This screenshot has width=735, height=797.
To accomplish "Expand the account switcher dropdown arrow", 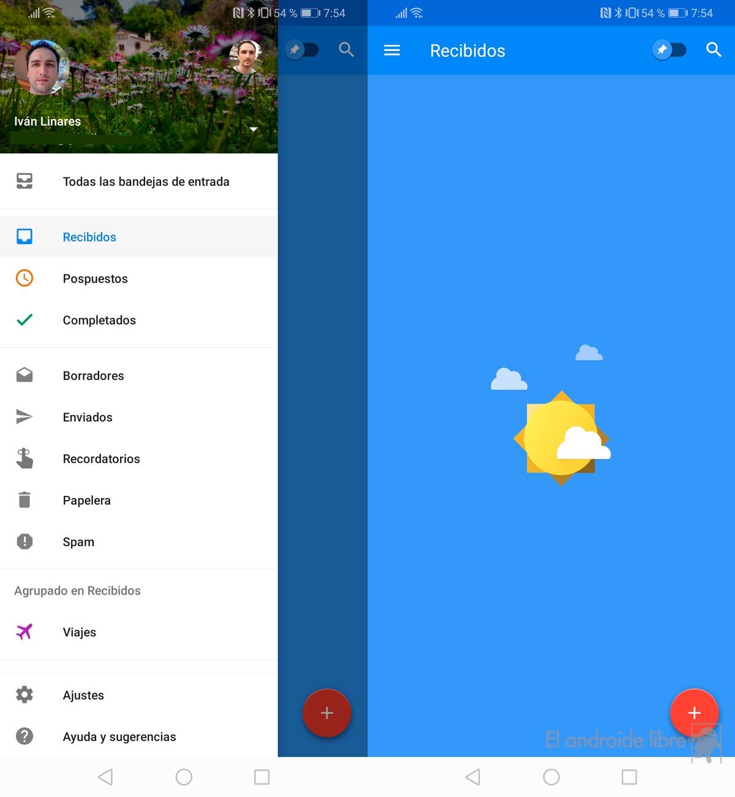I will (253, 129).
